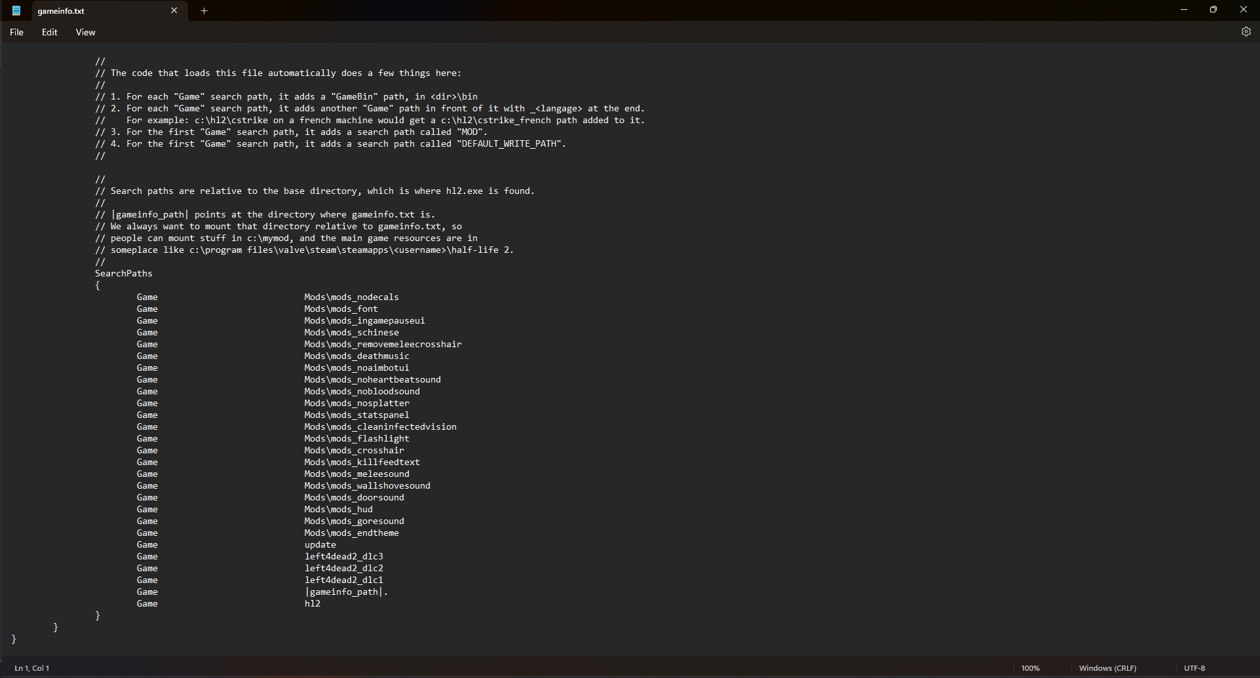
Task: Click the left4dead2_dlc3 entry text
Action: 343,557
